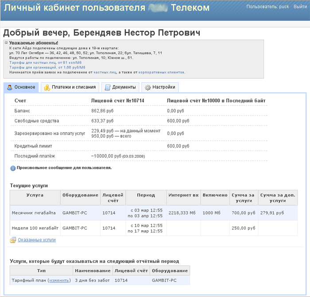Image resolution: width=310 pixels, height=297 pixels.
Task: Select the Месячник гигабайта service row
Action: [x=34, y=213]
